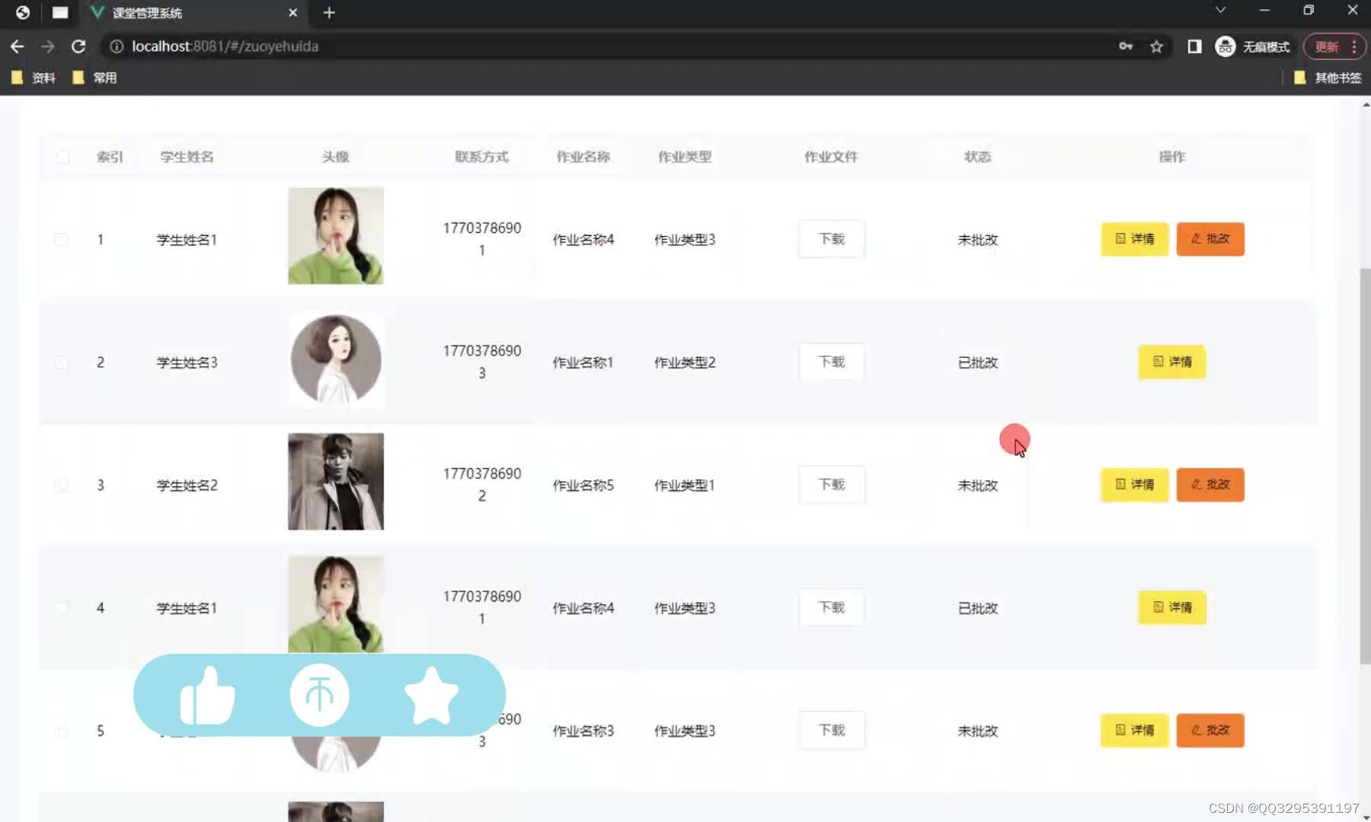This screenshot has width=1371, height=822.
Task: Click 下载 for row 3 作业名称5
Action: [832, 485]
